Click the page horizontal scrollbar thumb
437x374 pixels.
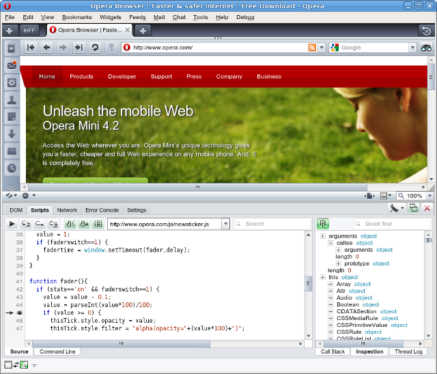pos(197,187)
